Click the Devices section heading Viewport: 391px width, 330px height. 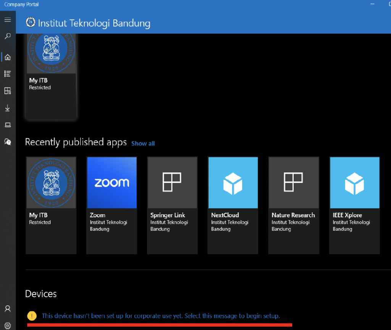[41, 294]
